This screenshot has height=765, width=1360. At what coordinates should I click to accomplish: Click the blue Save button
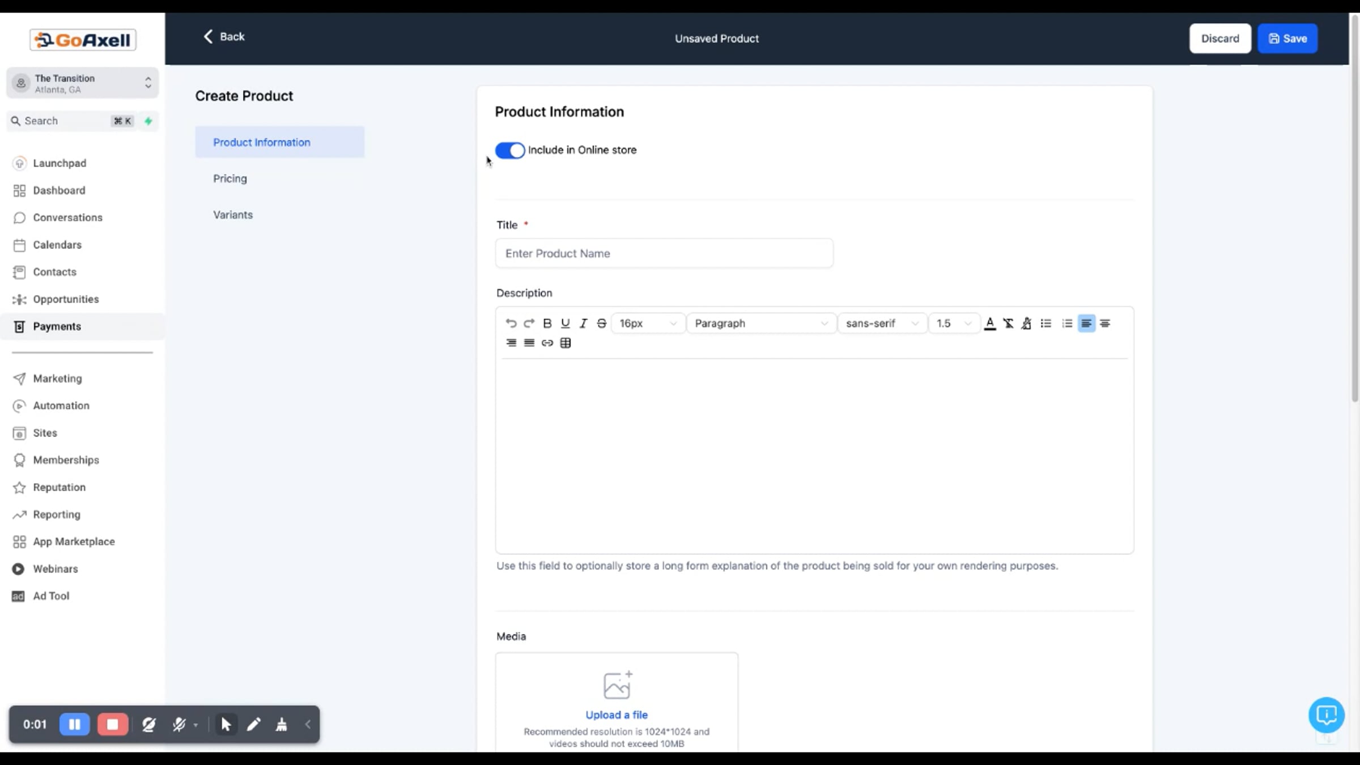tap(1287, 39)
